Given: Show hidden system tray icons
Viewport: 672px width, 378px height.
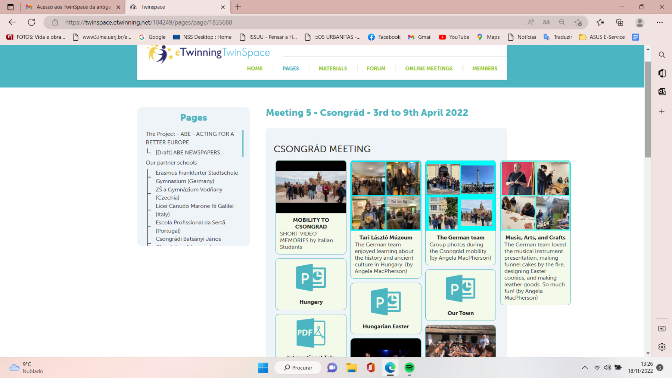Looking at the screenshot, I should (585, 368).
